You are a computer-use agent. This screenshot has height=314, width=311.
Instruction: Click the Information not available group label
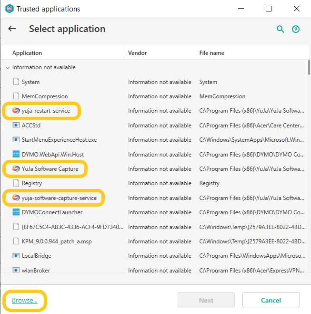click(x=44, y=67)
